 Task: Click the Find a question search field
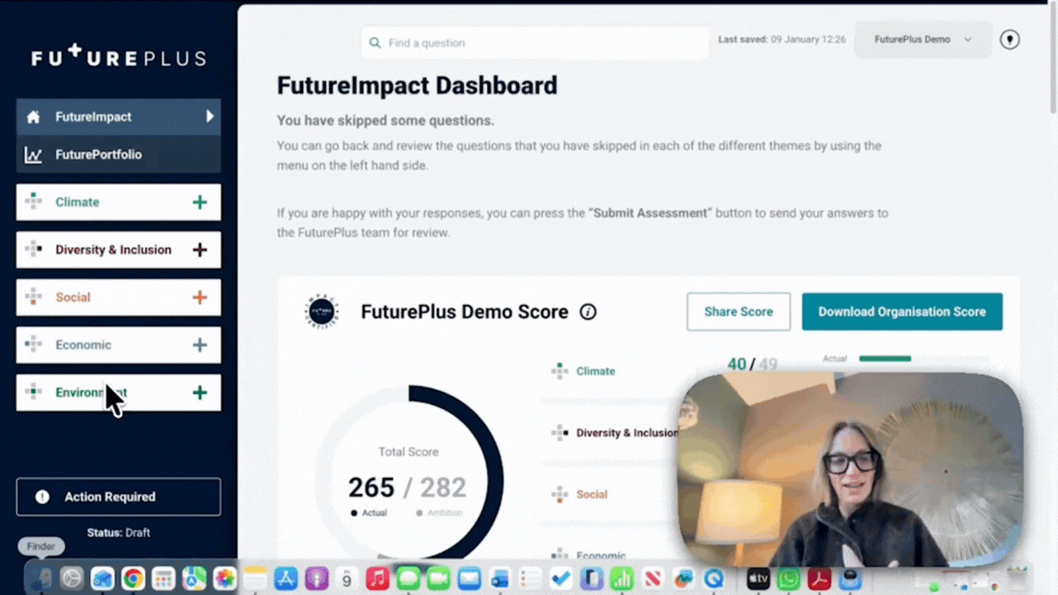533,42
